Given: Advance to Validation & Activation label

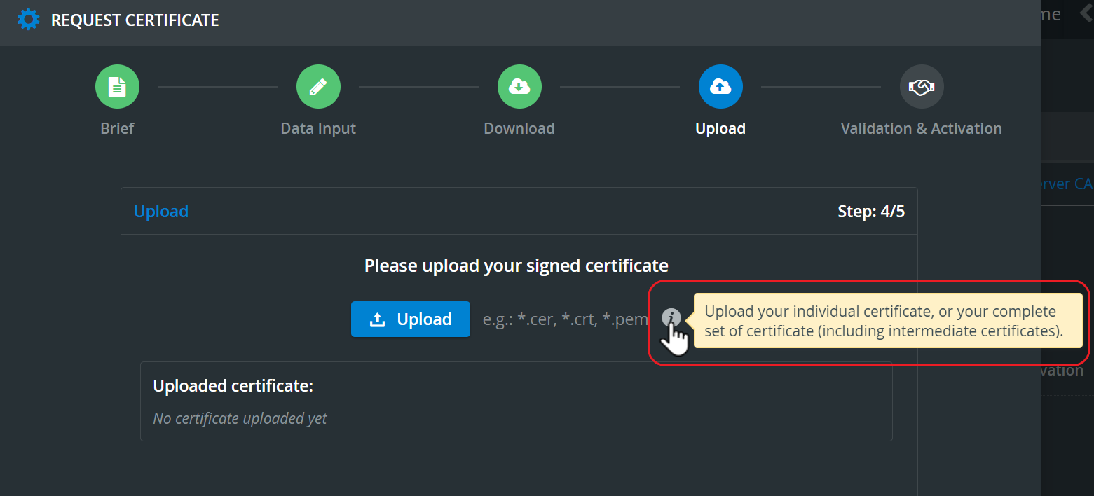Looking at the screenshot, I should coord(922,129).
